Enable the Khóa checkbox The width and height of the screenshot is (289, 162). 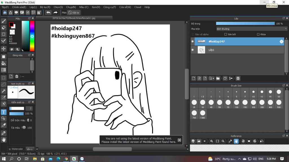pyautogui.click(x=258, y=34)
